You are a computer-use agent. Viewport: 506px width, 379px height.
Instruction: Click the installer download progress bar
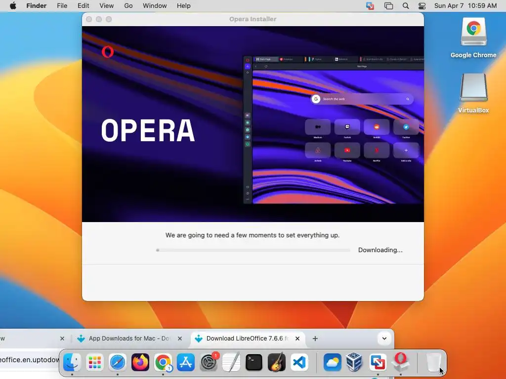pos(253,250)
